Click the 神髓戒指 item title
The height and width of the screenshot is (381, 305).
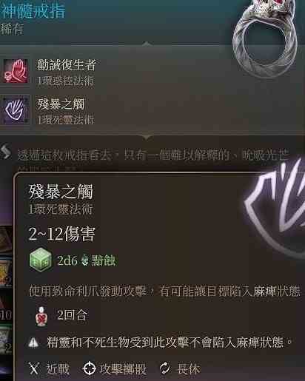pyautogui.click(x=33, y=10)
